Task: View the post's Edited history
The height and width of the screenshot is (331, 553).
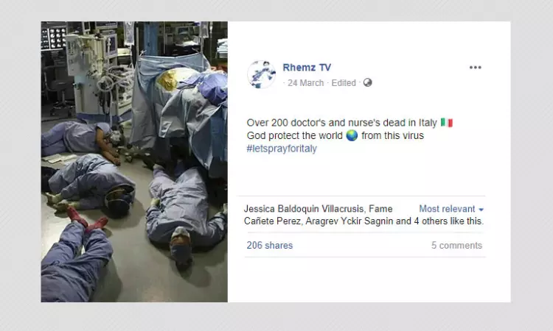Action: tap(344, 83)
